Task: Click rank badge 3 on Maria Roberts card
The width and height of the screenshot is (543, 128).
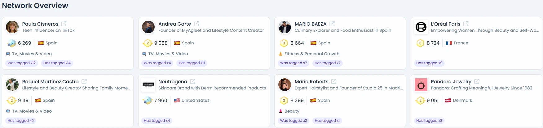Action: pyautogui.click(x=284, y=101)
